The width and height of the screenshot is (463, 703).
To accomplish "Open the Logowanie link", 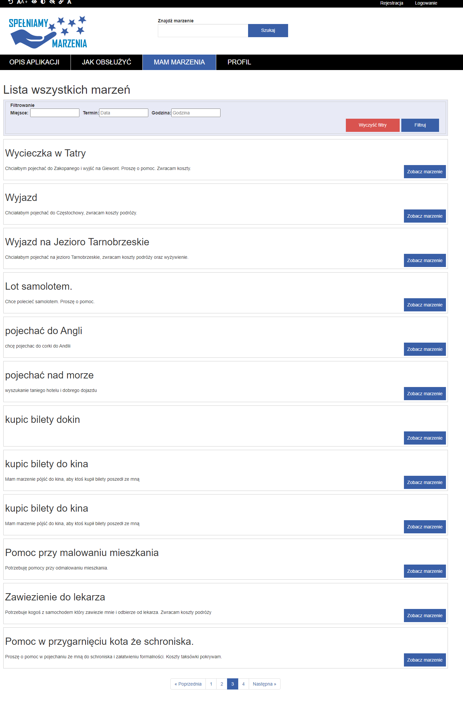I will pos(426,3).
